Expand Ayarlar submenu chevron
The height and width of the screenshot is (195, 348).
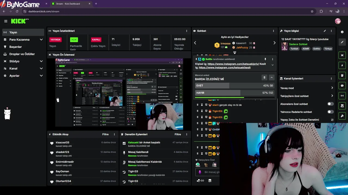click(41, 76)
